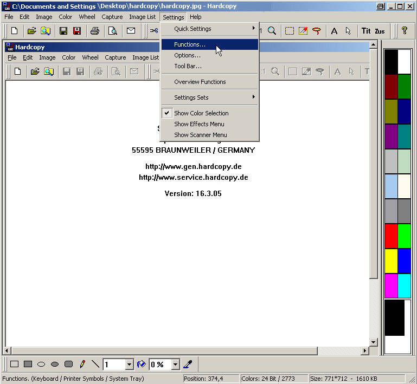417x384 pixels.
Task: Expand the Quick Settings submenu
Action: [x=209, y=29]
